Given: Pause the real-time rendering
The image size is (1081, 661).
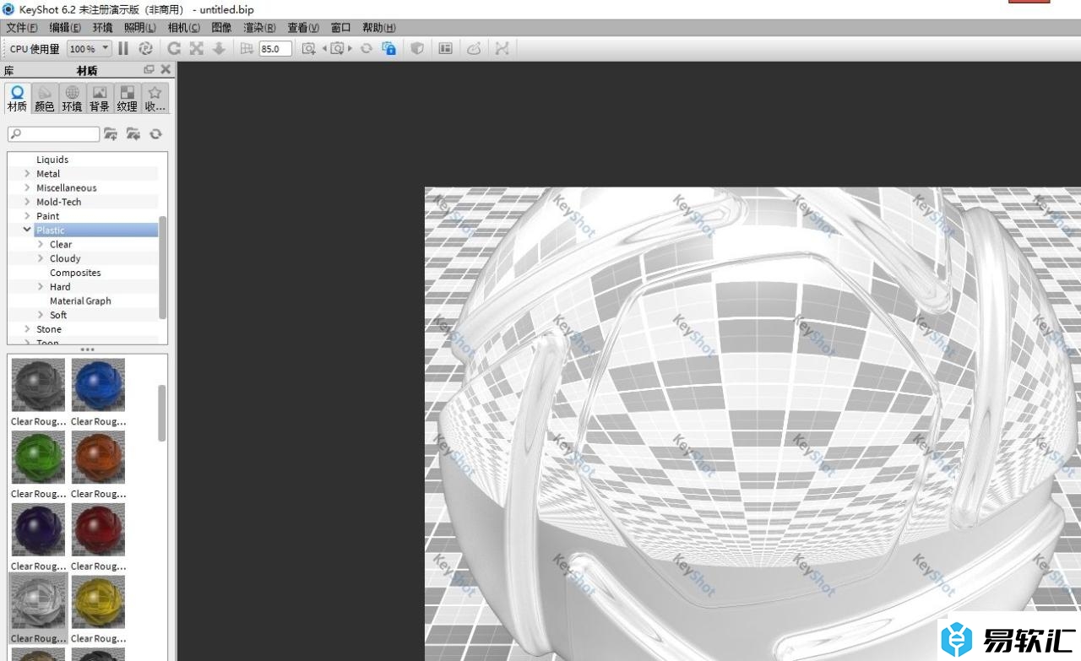Looking at the screenshot, I should [123, 49].
